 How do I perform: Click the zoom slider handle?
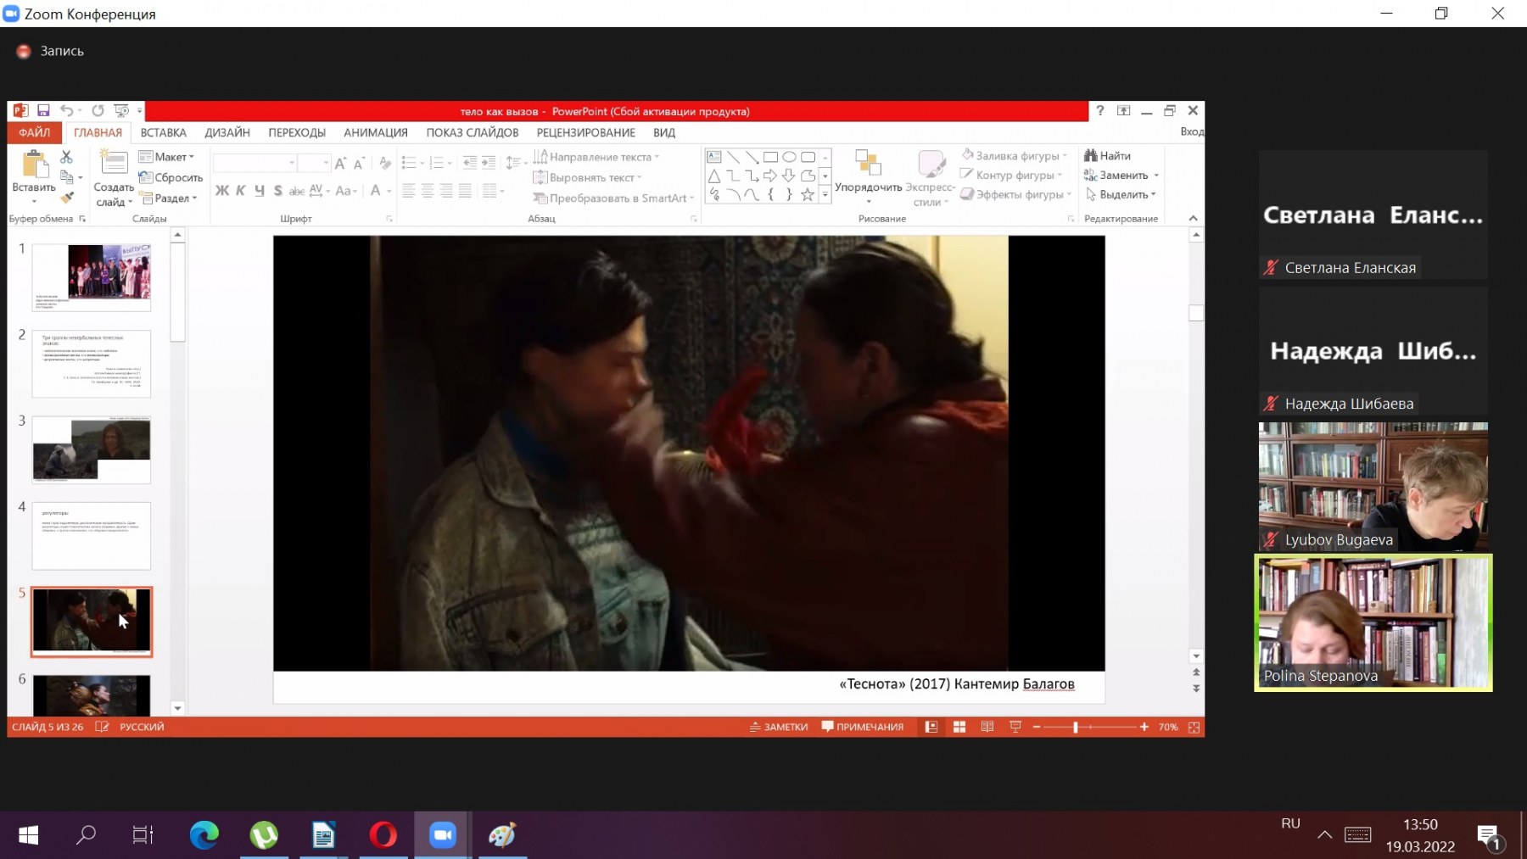1076,727
